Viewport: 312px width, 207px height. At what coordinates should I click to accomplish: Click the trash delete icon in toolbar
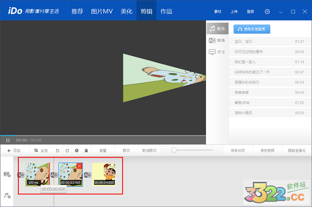(x=86, y=150)
